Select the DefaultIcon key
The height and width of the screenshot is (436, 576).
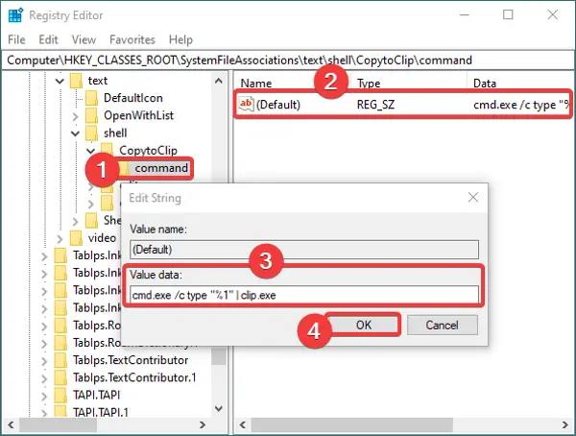click(x=133, y=98)
